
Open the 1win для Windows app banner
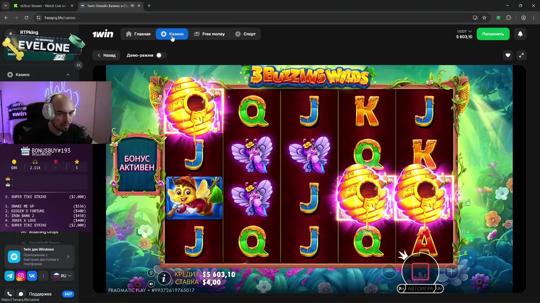(x=39, y=257)
